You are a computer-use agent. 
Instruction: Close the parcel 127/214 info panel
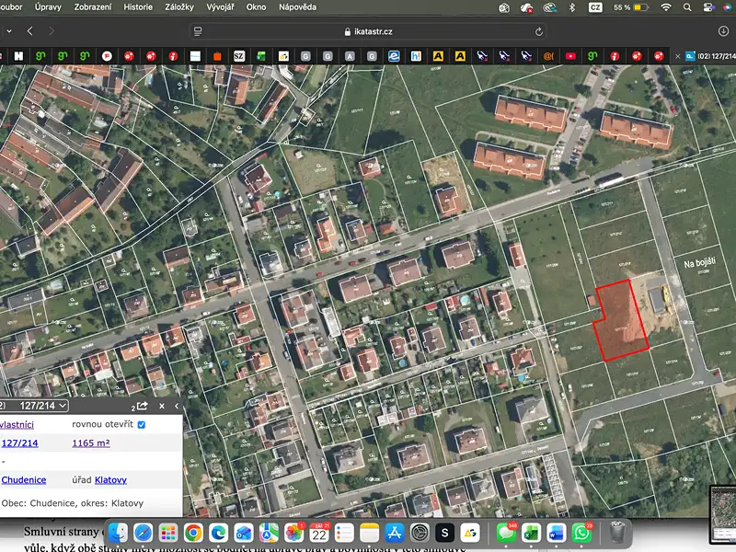pos(162,406)
